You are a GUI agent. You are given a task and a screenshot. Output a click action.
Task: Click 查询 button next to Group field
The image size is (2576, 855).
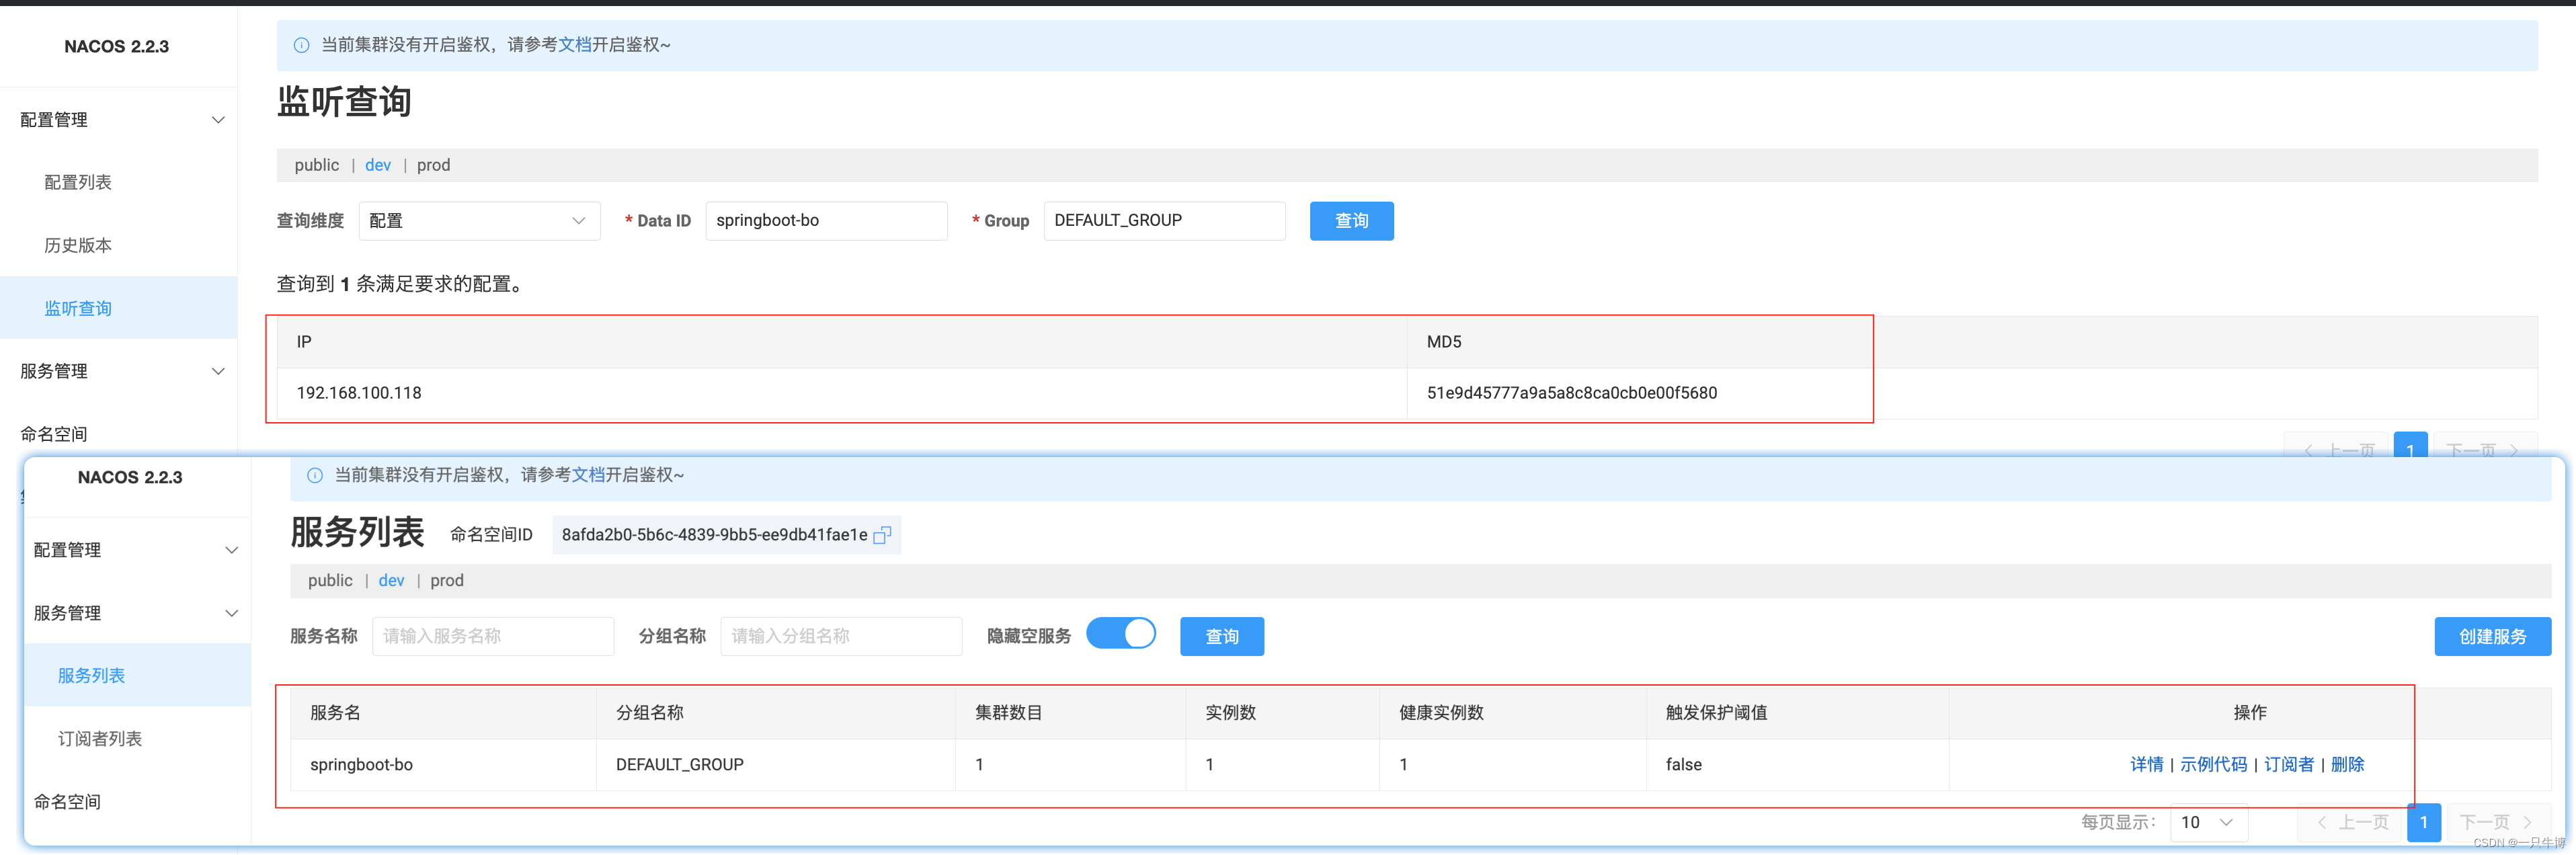(x=1351, y=221)
